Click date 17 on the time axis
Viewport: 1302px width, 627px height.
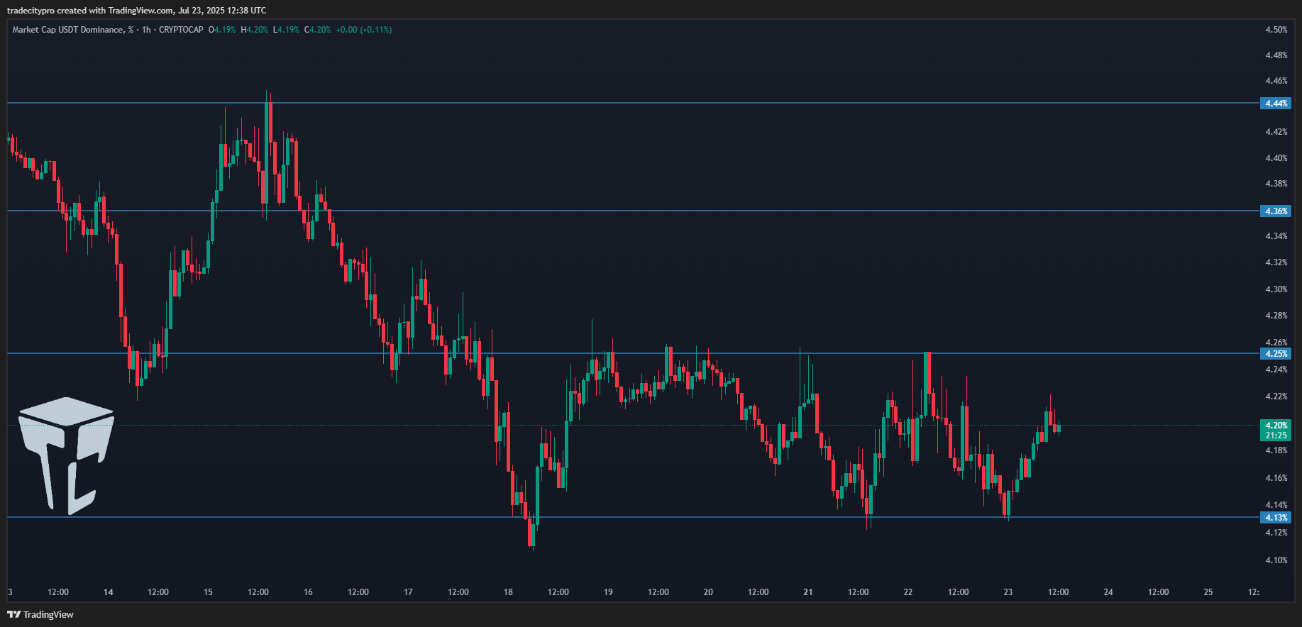[x=408, y=592]
